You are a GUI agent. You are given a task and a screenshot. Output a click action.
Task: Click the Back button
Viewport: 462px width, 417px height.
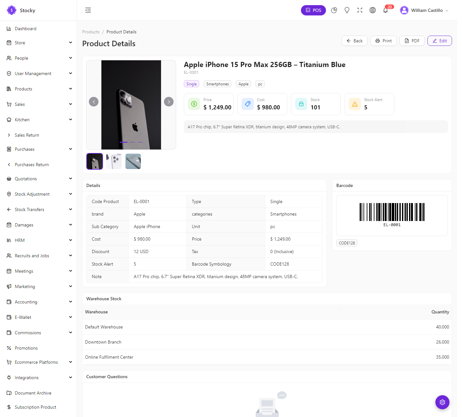[355, 41]
